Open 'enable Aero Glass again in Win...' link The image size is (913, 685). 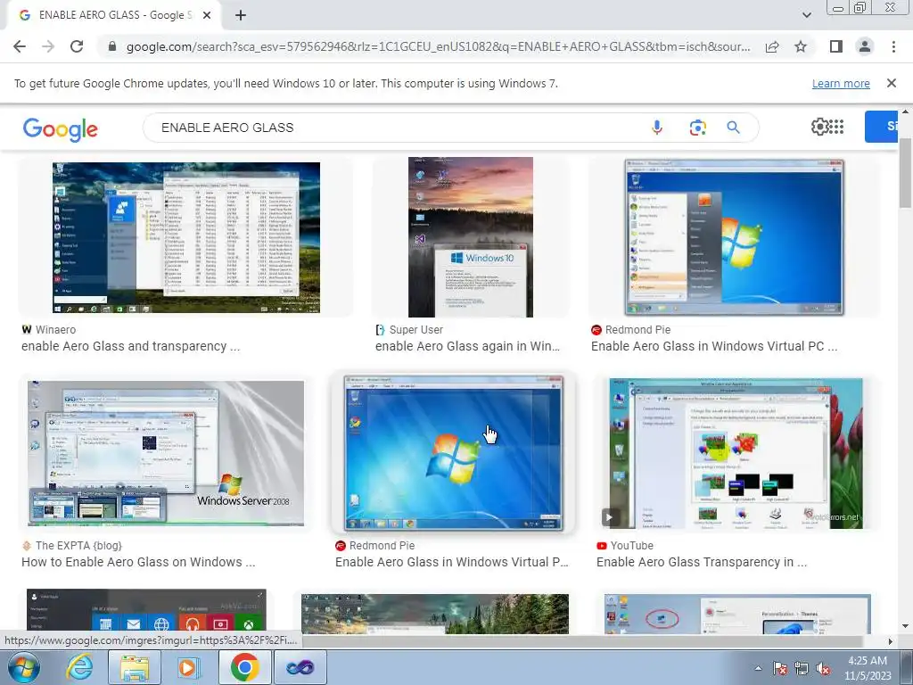pyautogui.click(x=467, y=346)
